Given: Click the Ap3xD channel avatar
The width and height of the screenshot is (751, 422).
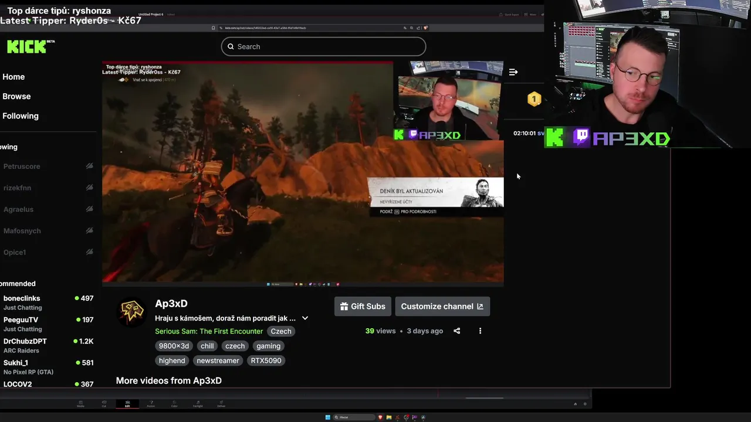Looking at the screenshot, I should click(131, 312).
